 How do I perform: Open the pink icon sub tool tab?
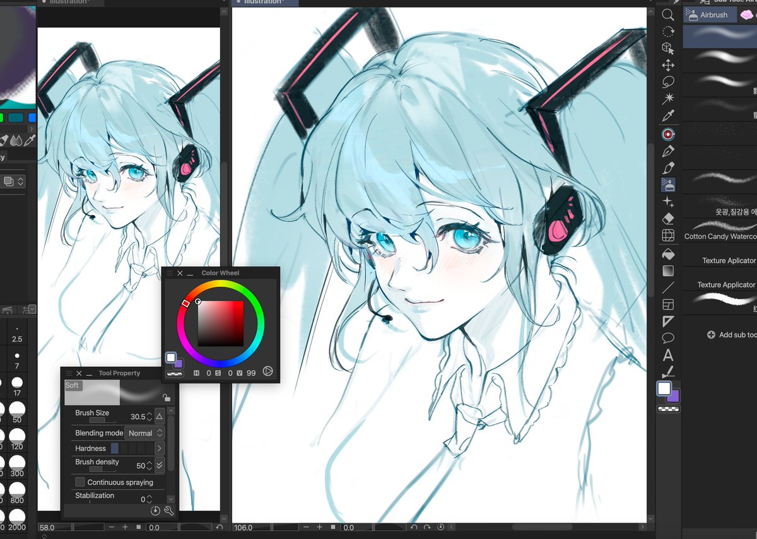coord(746,14)
